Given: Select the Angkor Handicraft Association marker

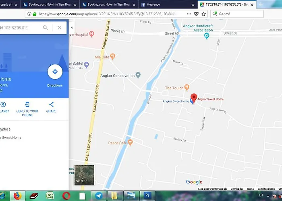Looking at the screenshot, I should click(207, 35).
